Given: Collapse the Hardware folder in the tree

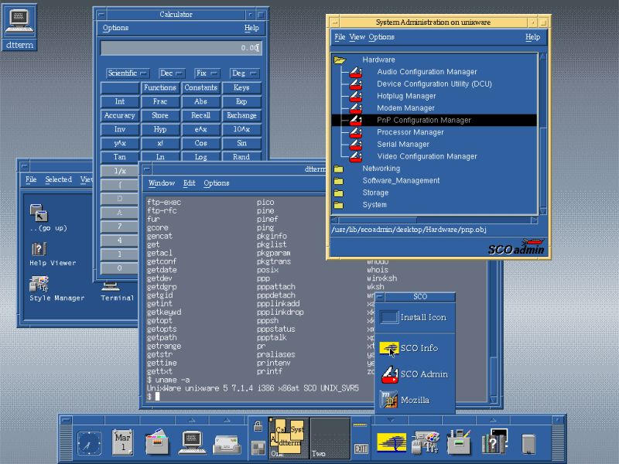Looking at the screenshot, I should pos(339,60).
